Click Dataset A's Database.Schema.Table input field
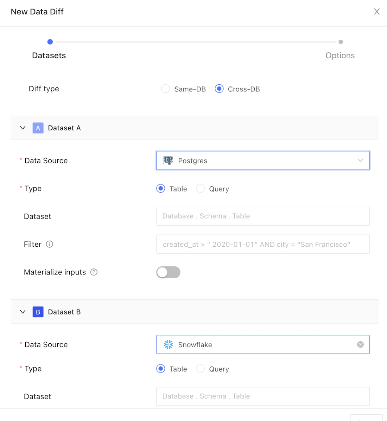Viewport: 387px width, 421px height. 263,216
